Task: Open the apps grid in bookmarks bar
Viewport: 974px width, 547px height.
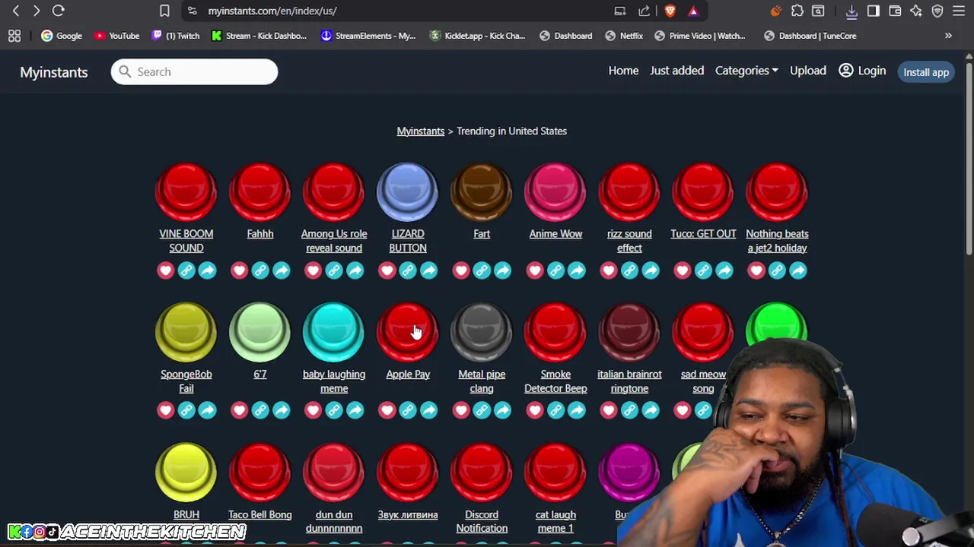Action: click(14, 36)
